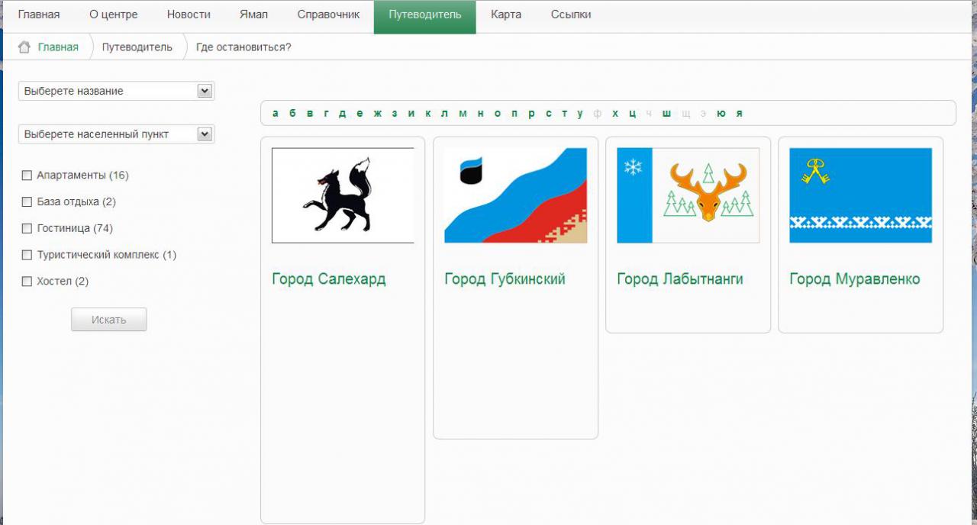Image resolution: width=977 pixels, height=525 pixels.
Task: Filter by letter с
Action: (x=548, y=114)
